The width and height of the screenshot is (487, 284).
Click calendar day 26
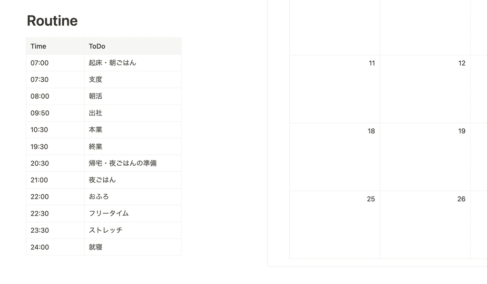coord(425,225)
